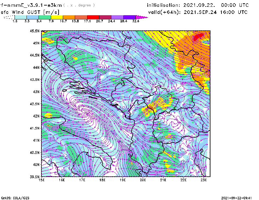
Task: Click the legend value 17.1
Action: [87, 21]
